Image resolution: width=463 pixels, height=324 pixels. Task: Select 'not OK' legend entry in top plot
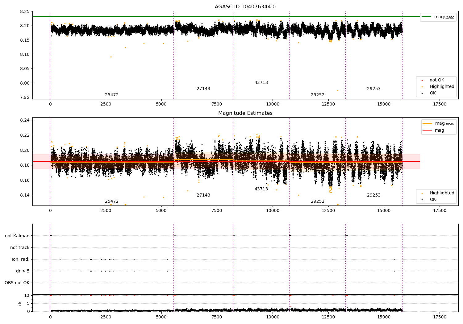tap(437, 80)
